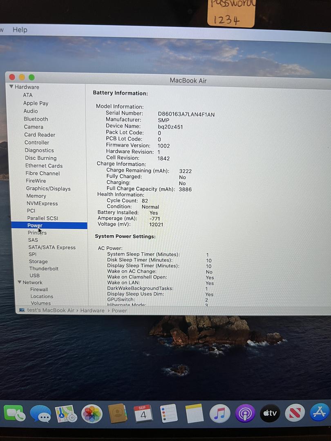Select Fibre Channel in sidebar
Screen dimensions: 331x441
pos(42,173)
